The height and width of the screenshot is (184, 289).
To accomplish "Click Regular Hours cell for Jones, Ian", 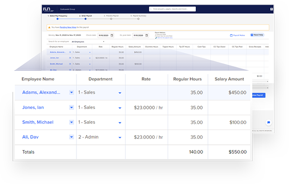I will click(x=188, y=108).
